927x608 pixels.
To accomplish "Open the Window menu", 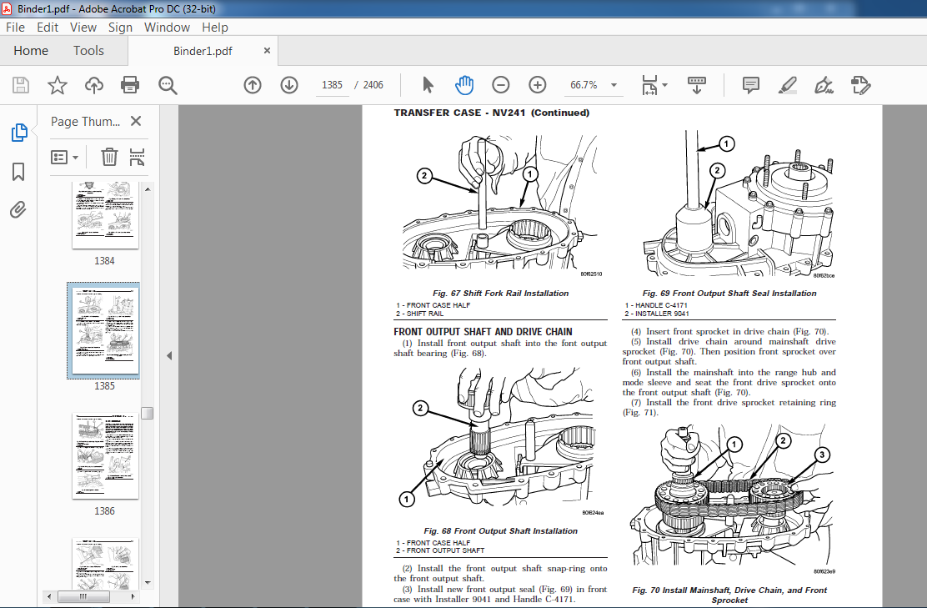I will coord(167,28).
